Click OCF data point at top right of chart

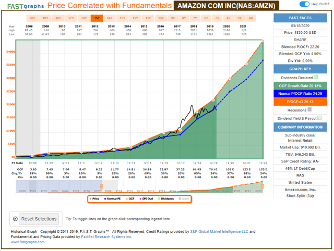coord(263,41)
